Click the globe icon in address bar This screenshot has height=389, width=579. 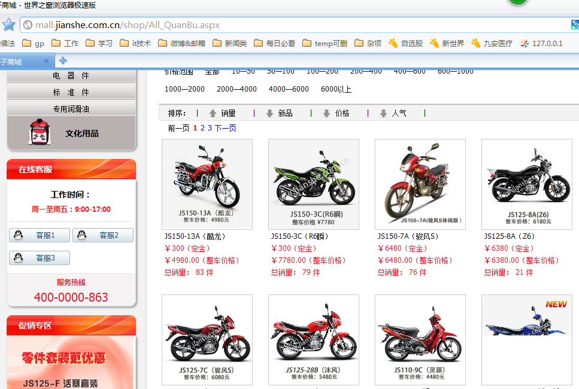pyautogui.click(x=28, y=25)
